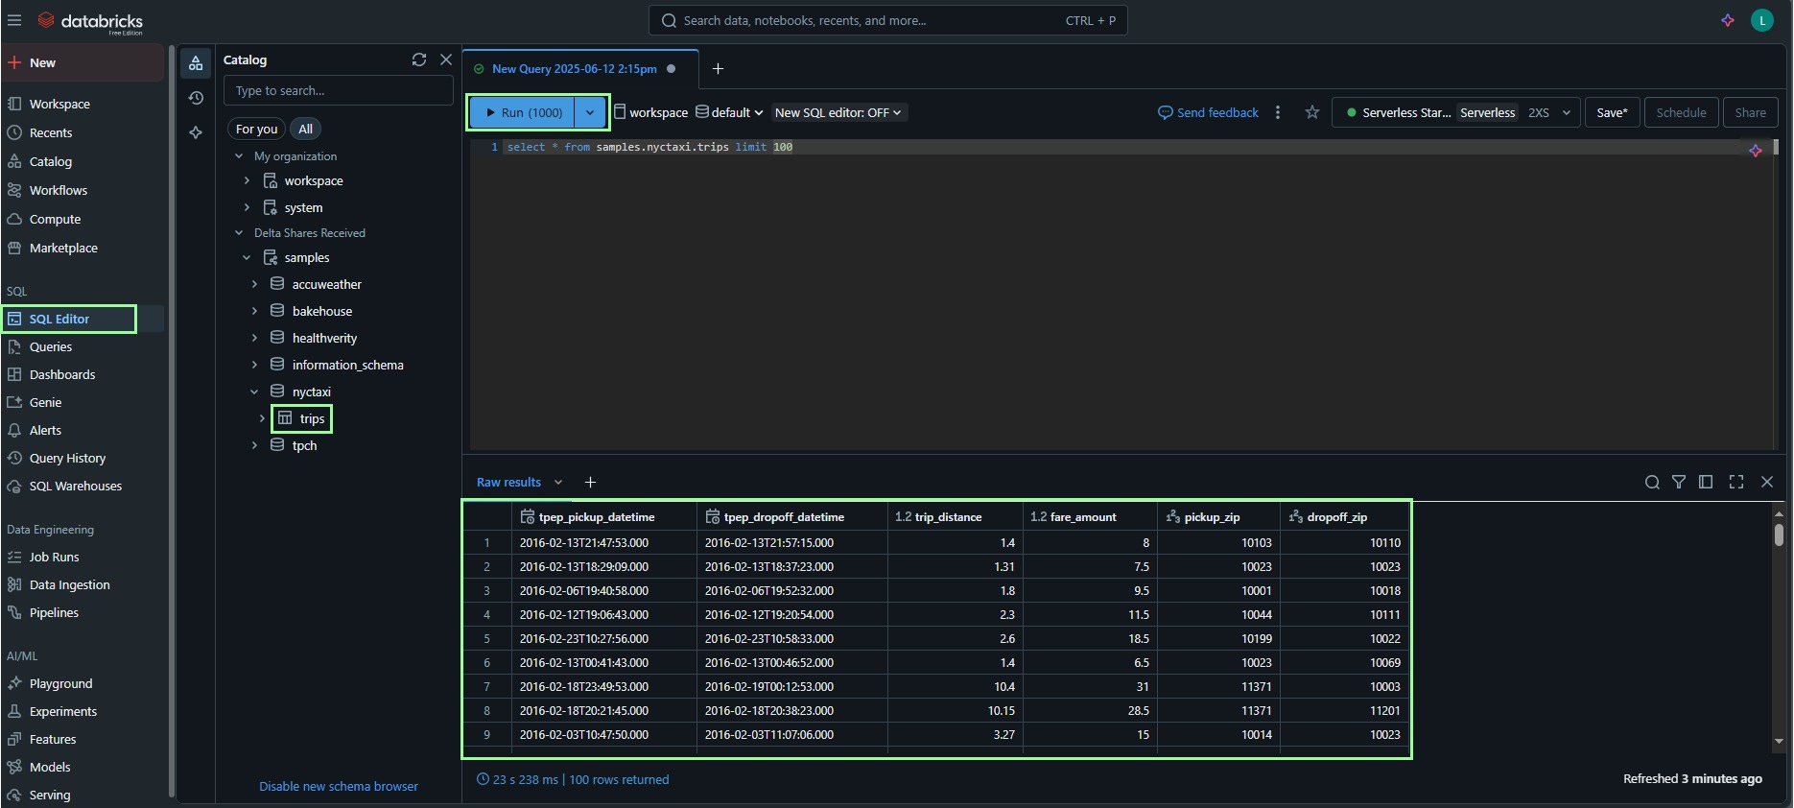Switch to New Query 2025-06-12 tab
Screen dimensions: 1794x808
tap(574, 68)
